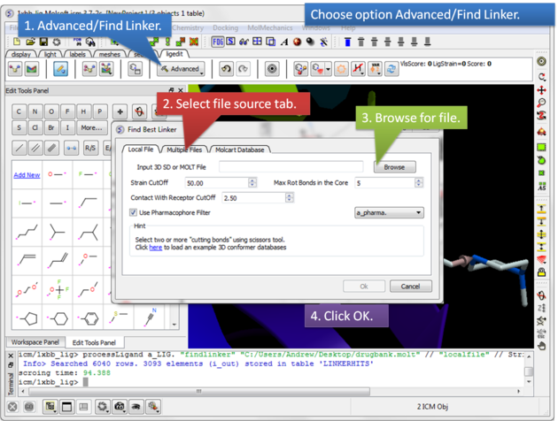Screen dimensions: 558x421
Task: Click the R/S stereo button
Action: pos(90,148)
